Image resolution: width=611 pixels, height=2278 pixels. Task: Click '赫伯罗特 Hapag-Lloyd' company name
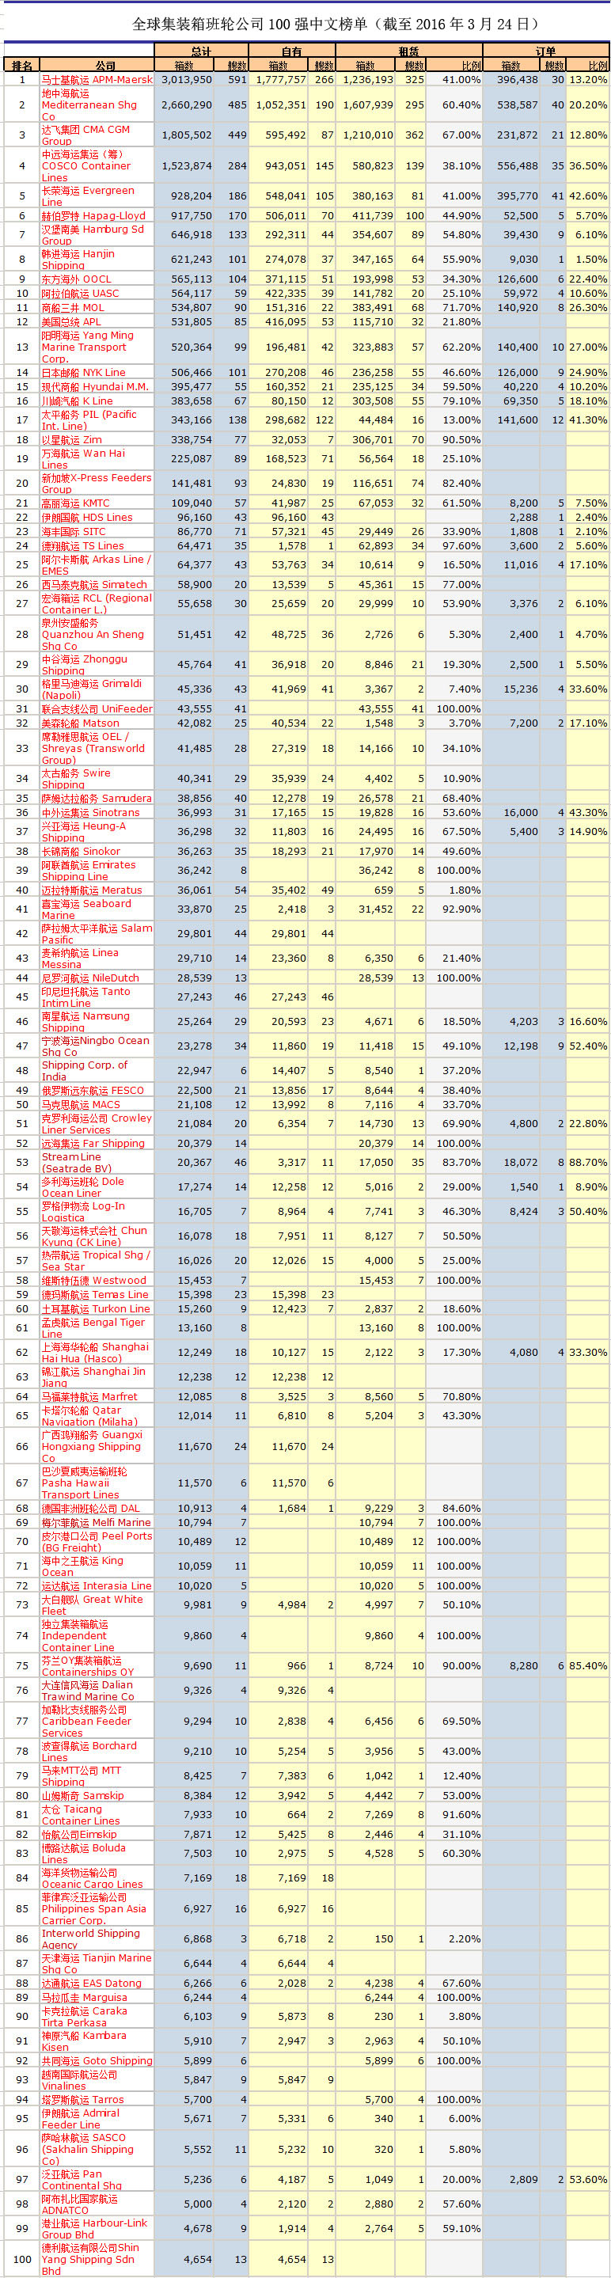click(93, 215)
